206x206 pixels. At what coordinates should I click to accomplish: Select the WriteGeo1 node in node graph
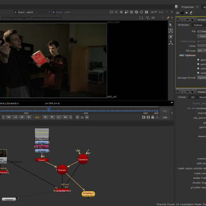pos(88,194)
